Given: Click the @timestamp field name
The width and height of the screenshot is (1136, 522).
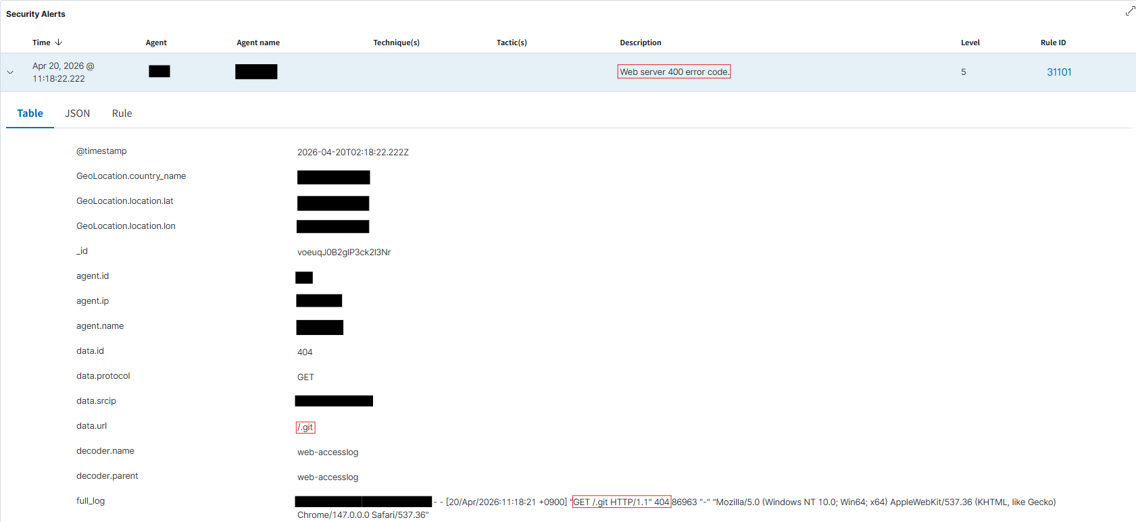Looking at the screenshot, I should 101,151.
